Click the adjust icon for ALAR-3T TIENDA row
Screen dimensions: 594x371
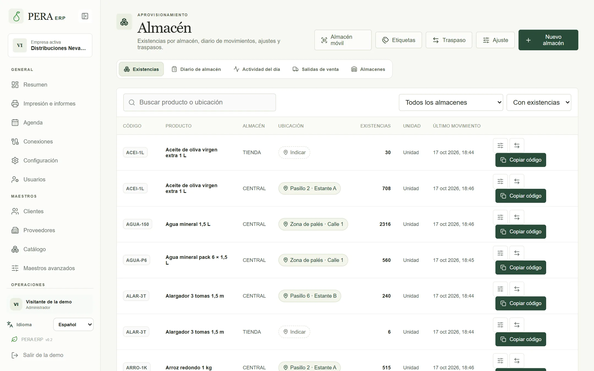500,325
